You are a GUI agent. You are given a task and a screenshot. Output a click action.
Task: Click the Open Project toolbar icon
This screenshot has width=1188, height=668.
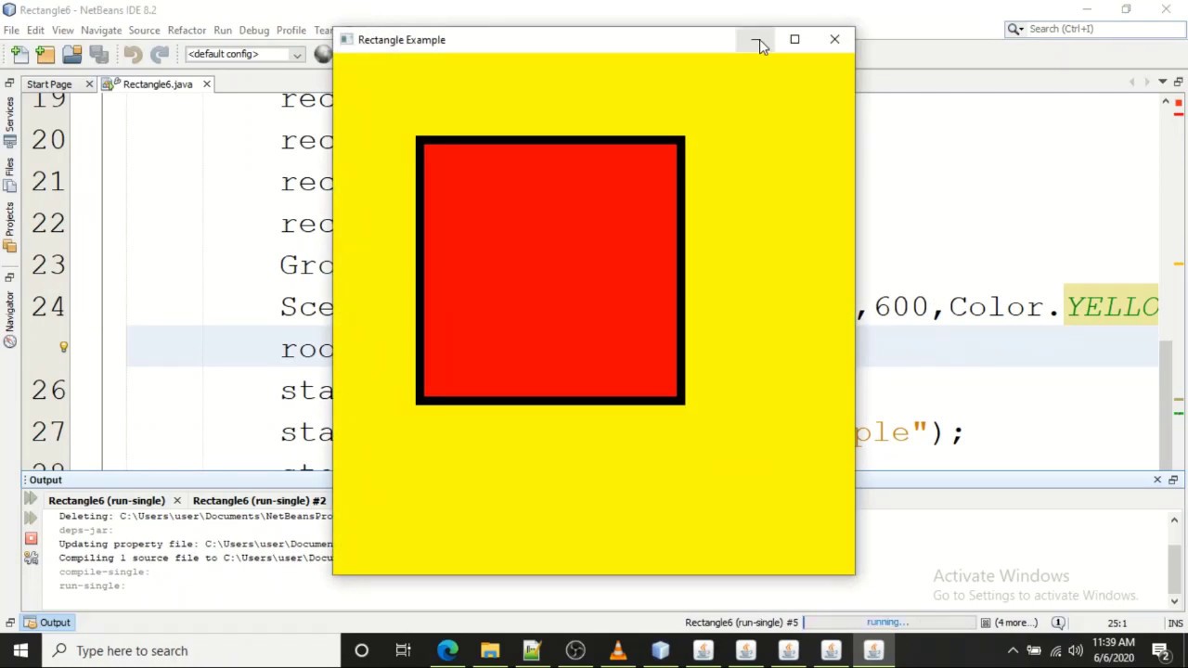tap(71, 54)
